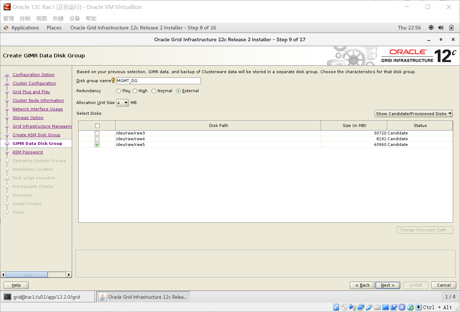
Task: Click the VirtualBox USB devices status icon
Action: pyautogui.click(x=369, y=307)
